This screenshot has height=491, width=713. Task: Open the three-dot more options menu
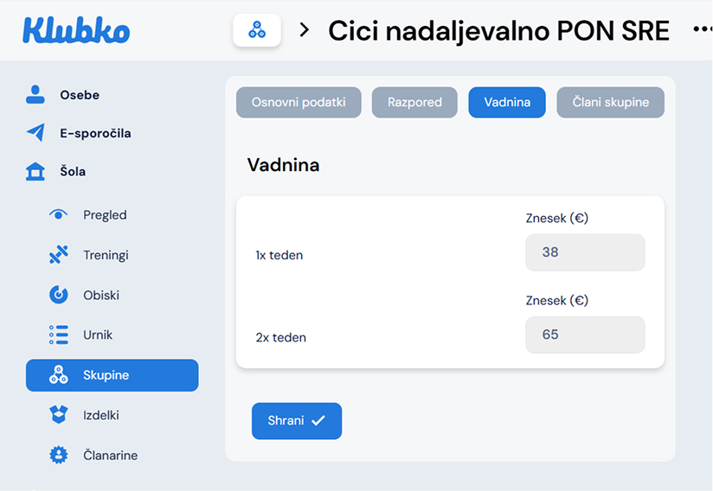pyautogui.click(x=702, y=30)
